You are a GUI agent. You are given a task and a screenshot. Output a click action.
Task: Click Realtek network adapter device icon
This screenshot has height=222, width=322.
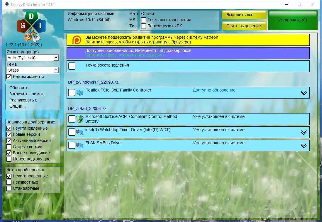click(80, 93)
